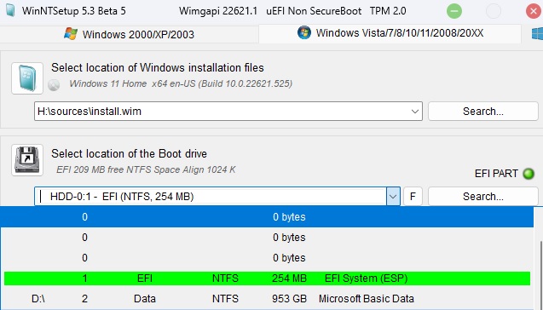Click Search button for installation files
543x310 pixels.
point(483,111)
